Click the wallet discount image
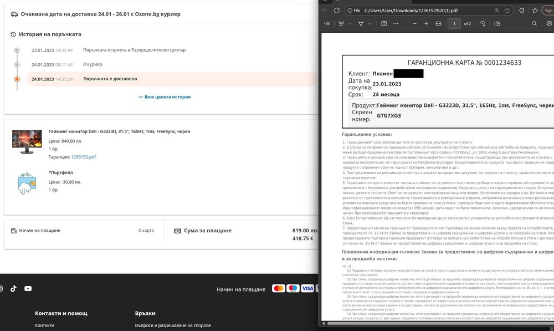Screen dimensions: 554x331 pos(27,184)
